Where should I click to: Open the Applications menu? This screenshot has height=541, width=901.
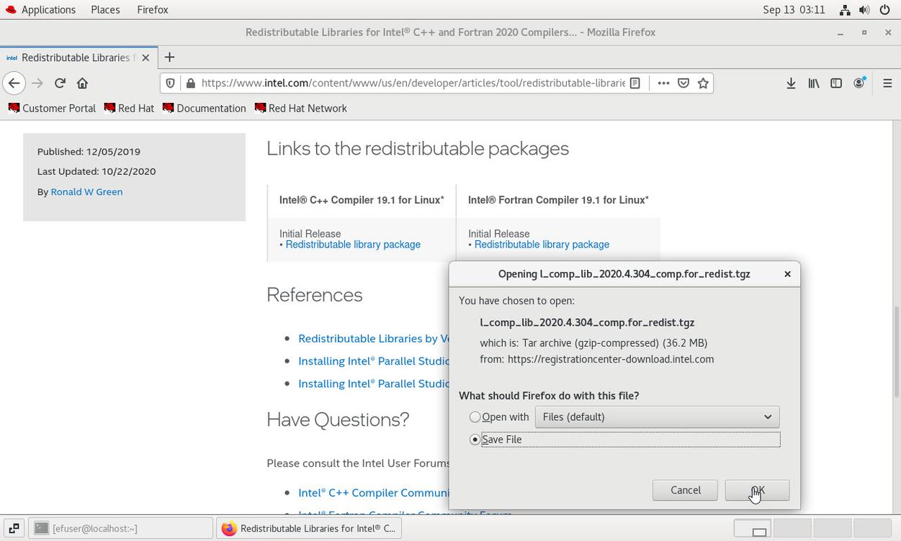[x=48, y=9]
